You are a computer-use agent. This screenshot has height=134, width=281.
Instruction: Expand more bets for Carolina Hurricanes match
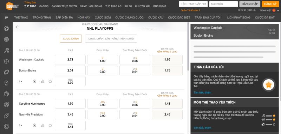click(20, 126)
